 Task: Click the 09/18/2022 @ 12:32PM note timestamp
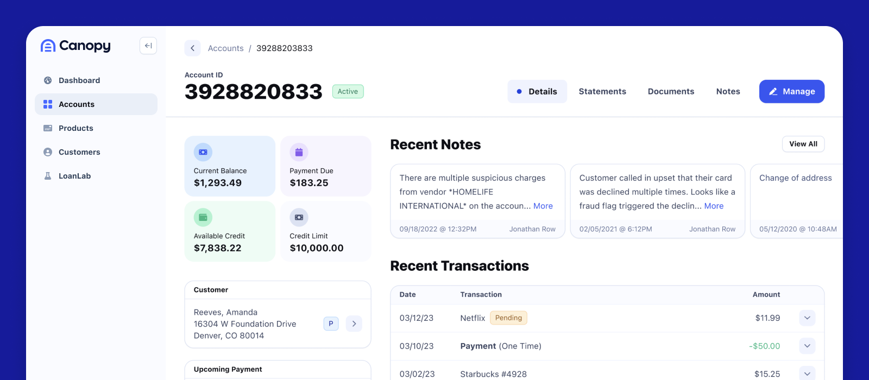pyautogui.click(x=438, y=229)
